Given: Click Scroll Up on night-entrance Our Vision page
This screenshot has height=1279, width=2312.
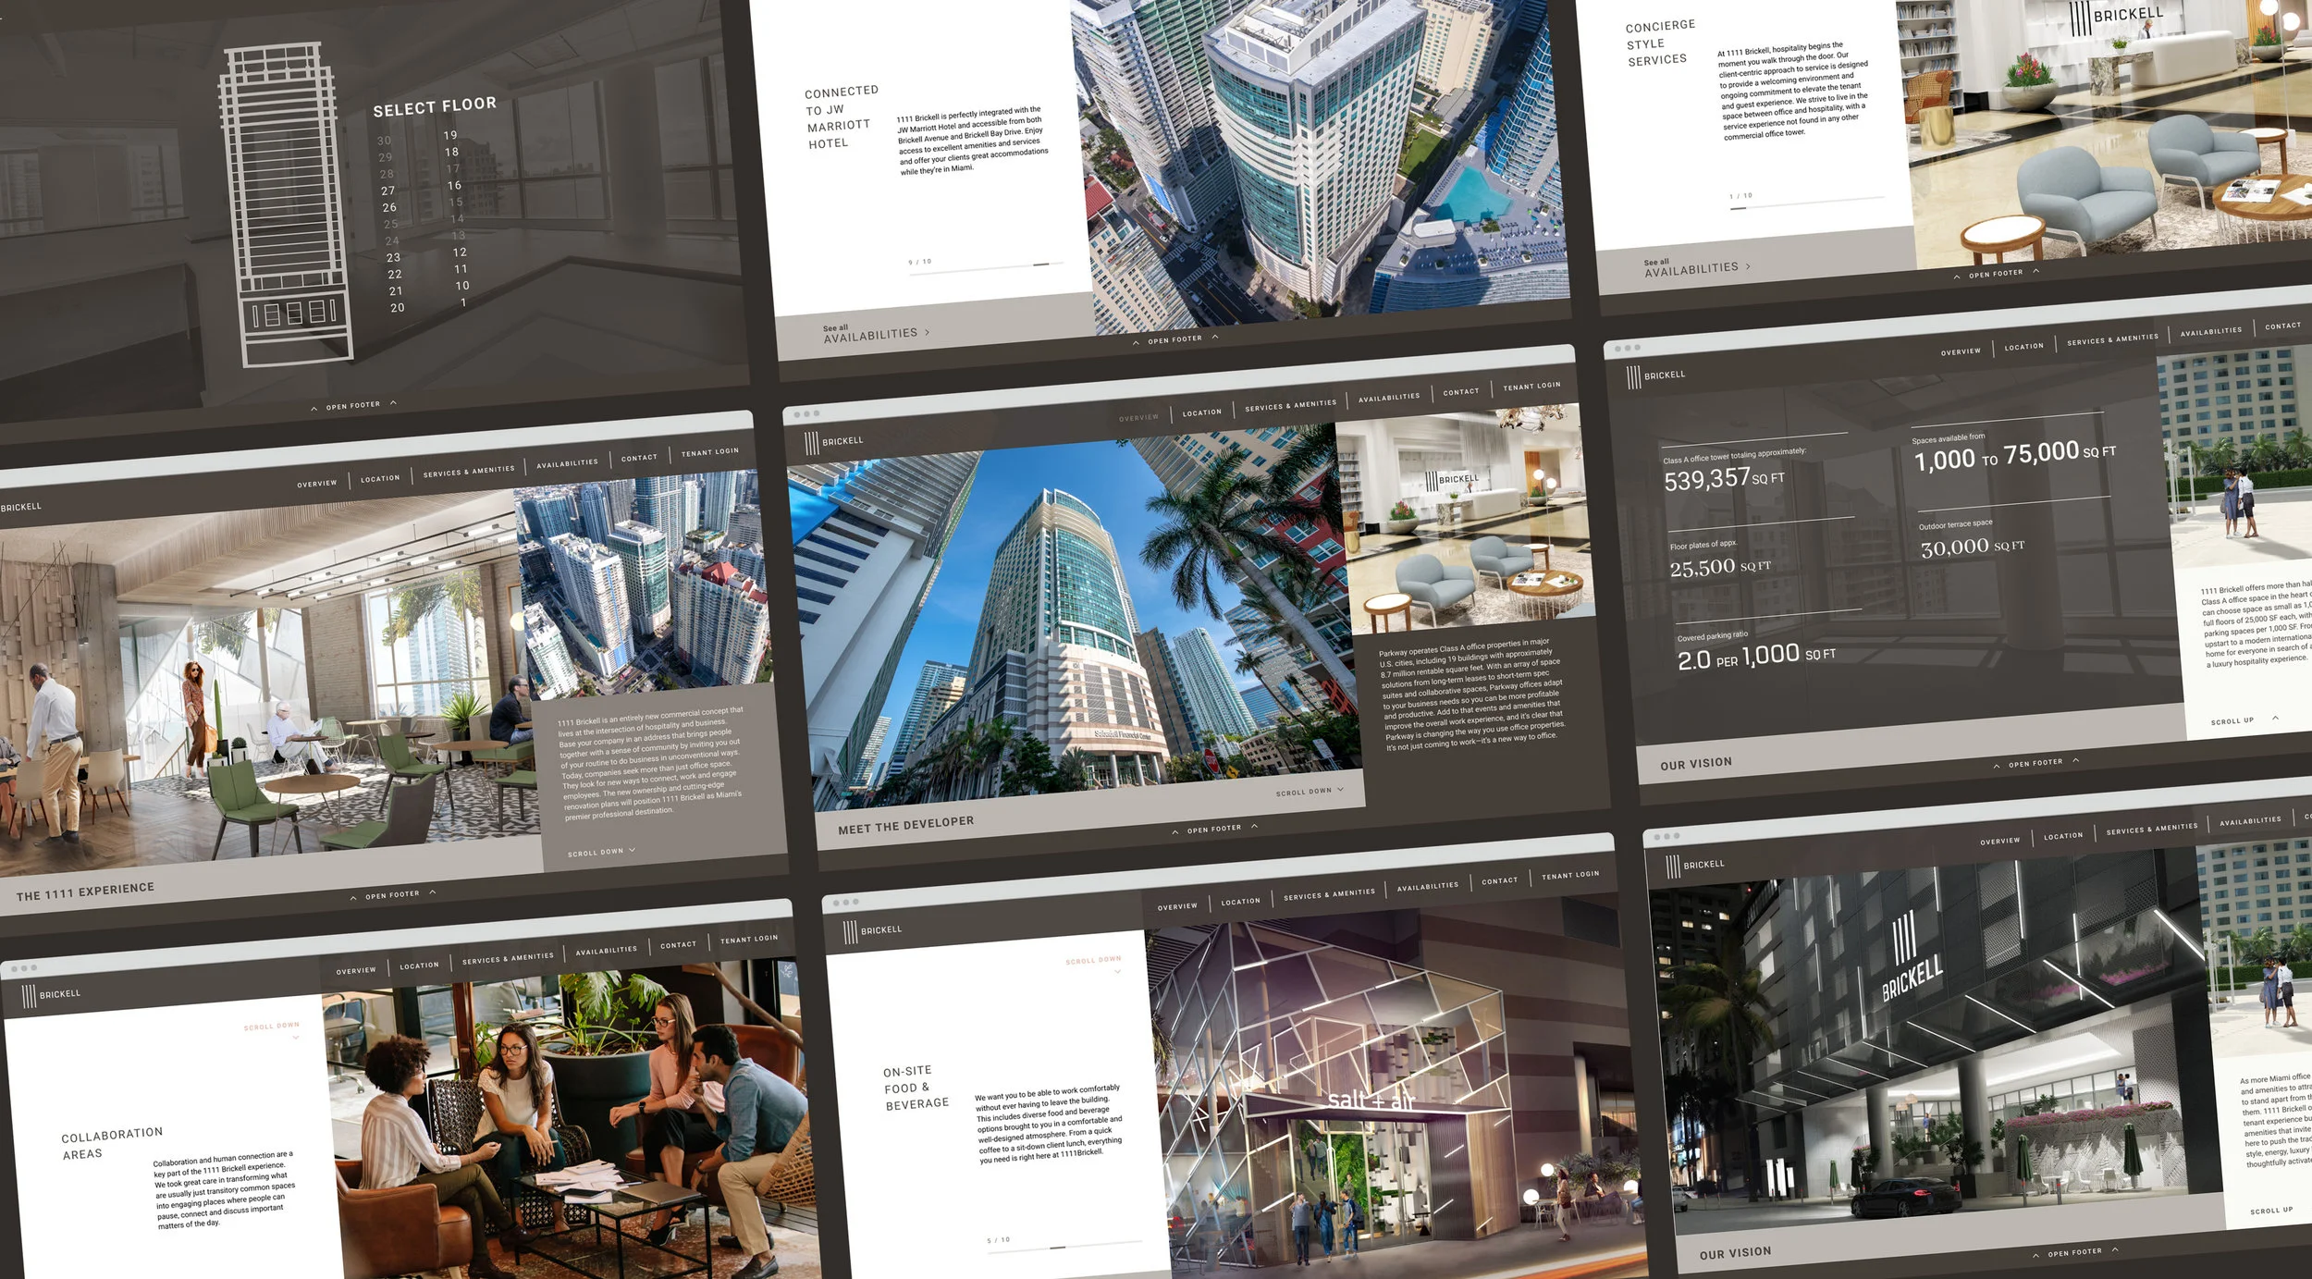Looking at the screenshot, I should point(2272,1210).
